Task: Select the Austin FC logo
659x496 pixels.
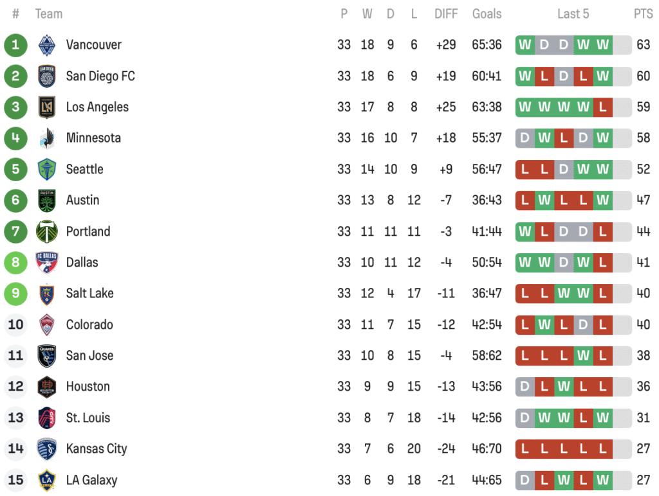Action: (x=47, y=200)
